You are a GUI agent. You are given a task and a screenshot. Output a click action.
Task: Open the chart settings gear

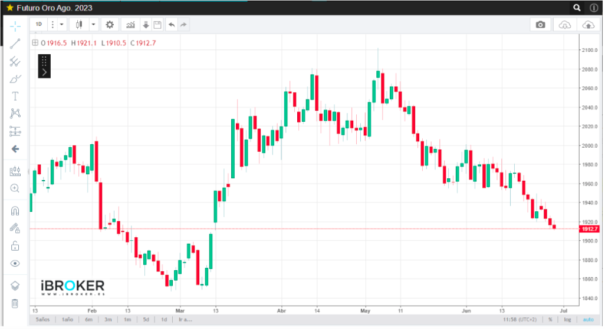pos(109,25)
